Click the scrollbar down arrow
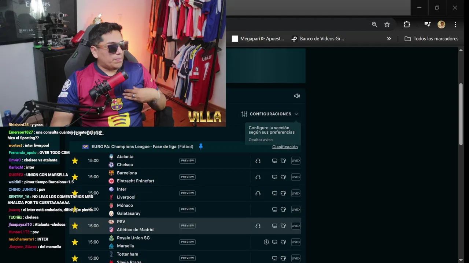This screenshot has height=263, width=469. point(461,259)
